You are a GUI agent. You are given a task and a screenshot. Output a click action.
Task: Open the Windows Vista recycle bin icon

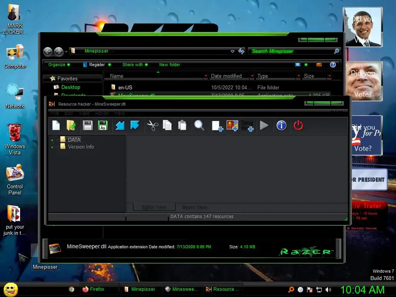pos(15,139)
